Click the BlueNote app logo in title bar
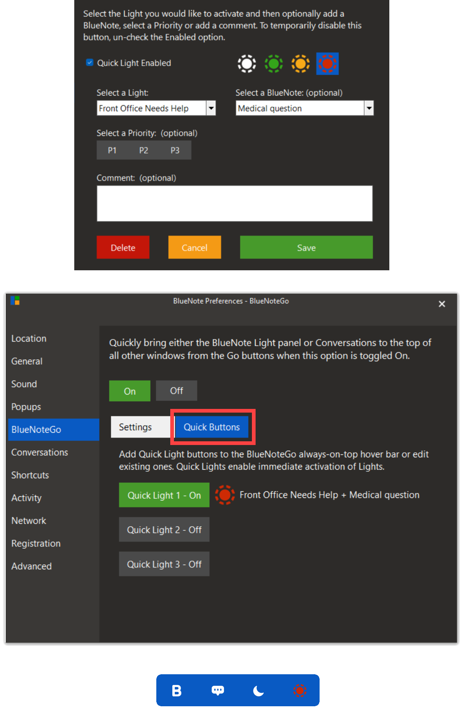This screenshot has height=712, width=464. click(x=15, y=301)
